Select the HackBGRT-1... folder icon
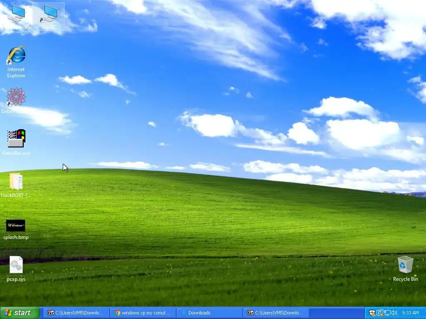The image size is (426, 319). [x=16, y=185]
